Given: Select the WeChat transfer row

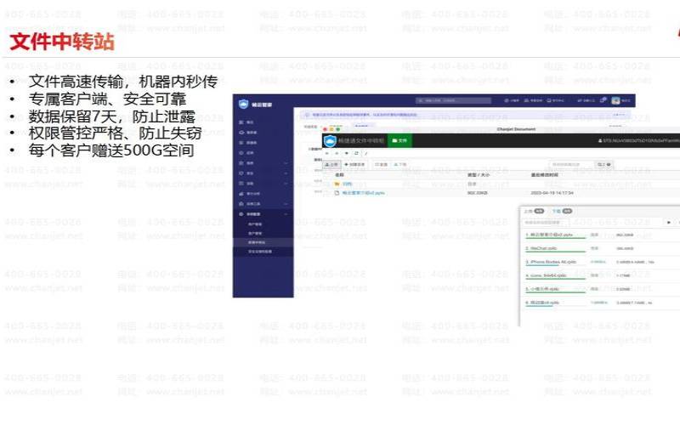Looking at the screenshot, I should coord(600,249).
